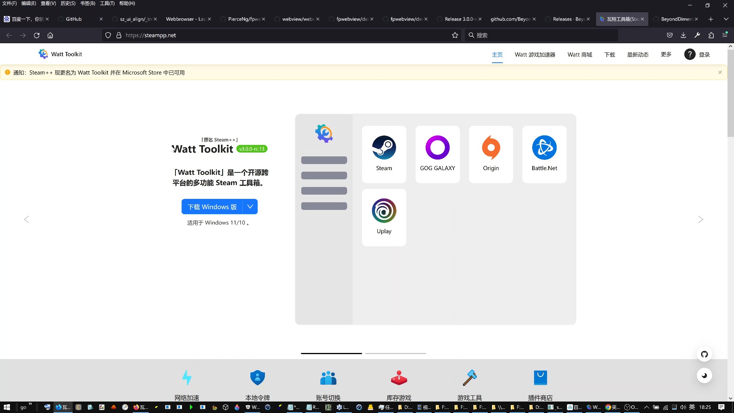734x413 pixels.
Task: Open the list-all-tabs chevron
Action: point(726,19)
